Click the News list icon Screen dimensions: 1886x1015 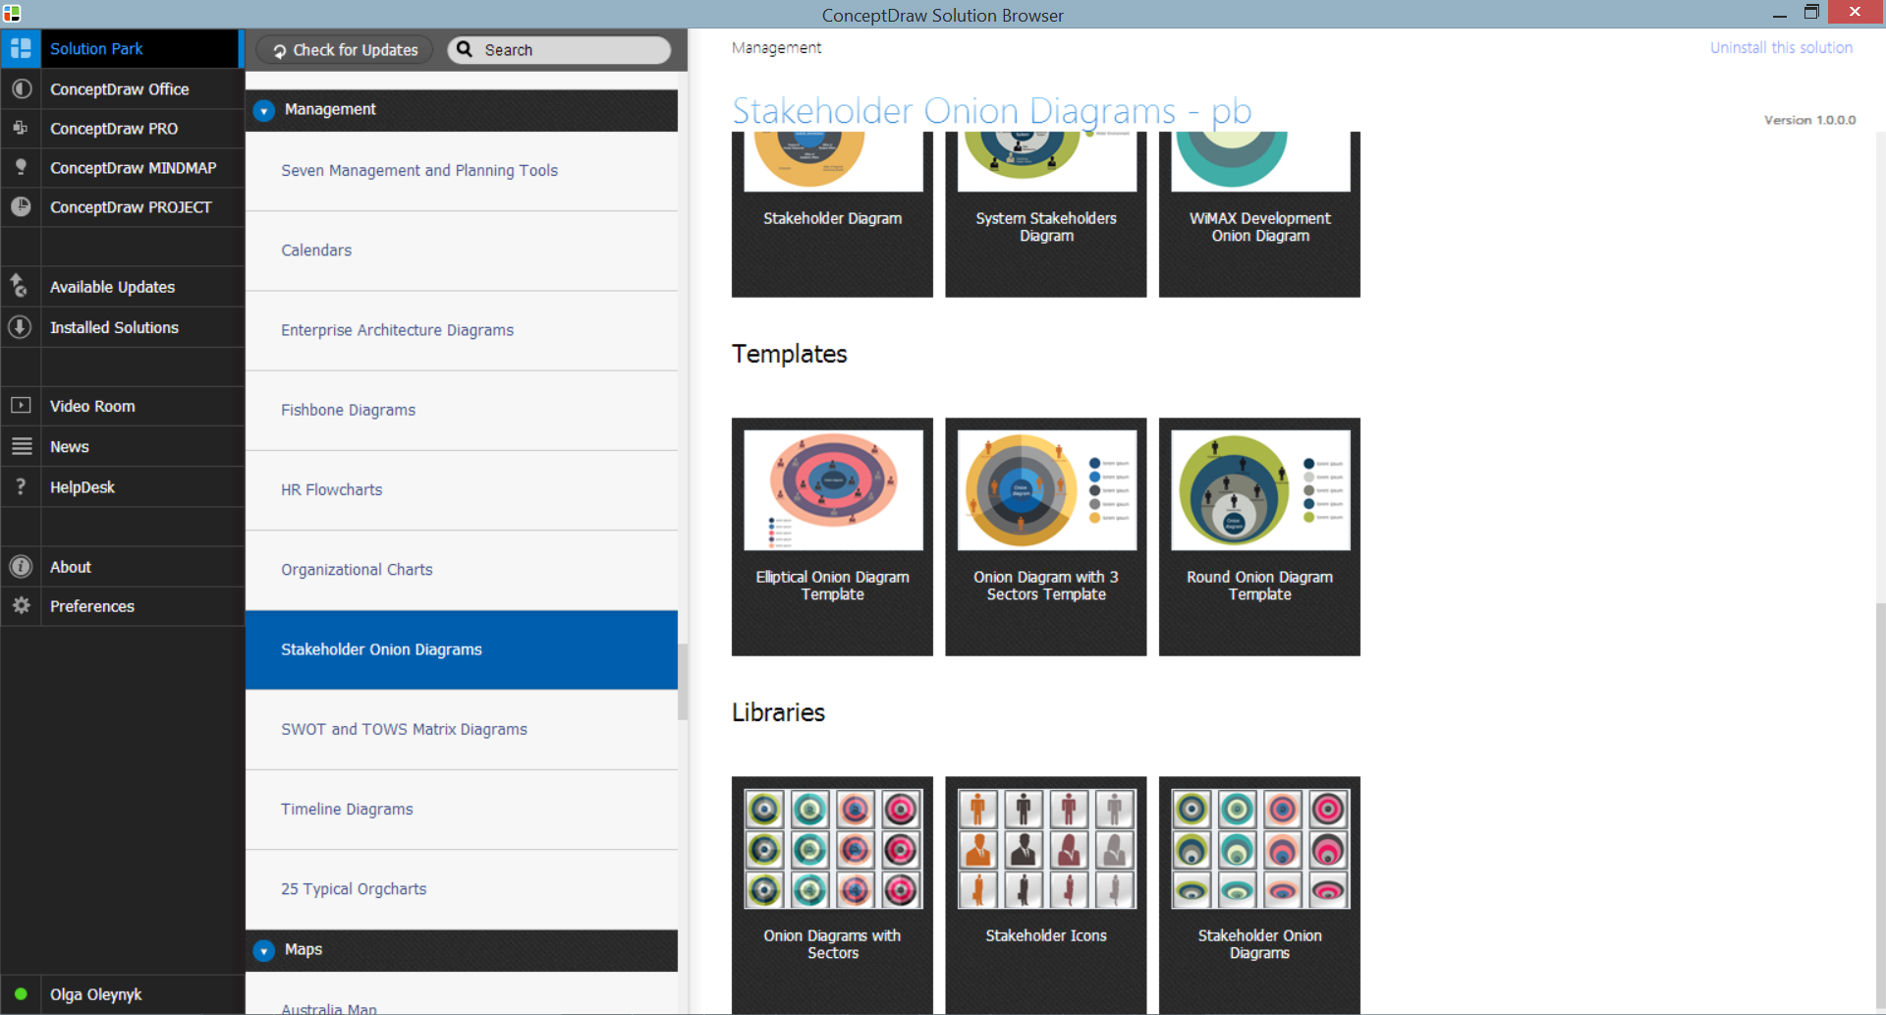21,446
